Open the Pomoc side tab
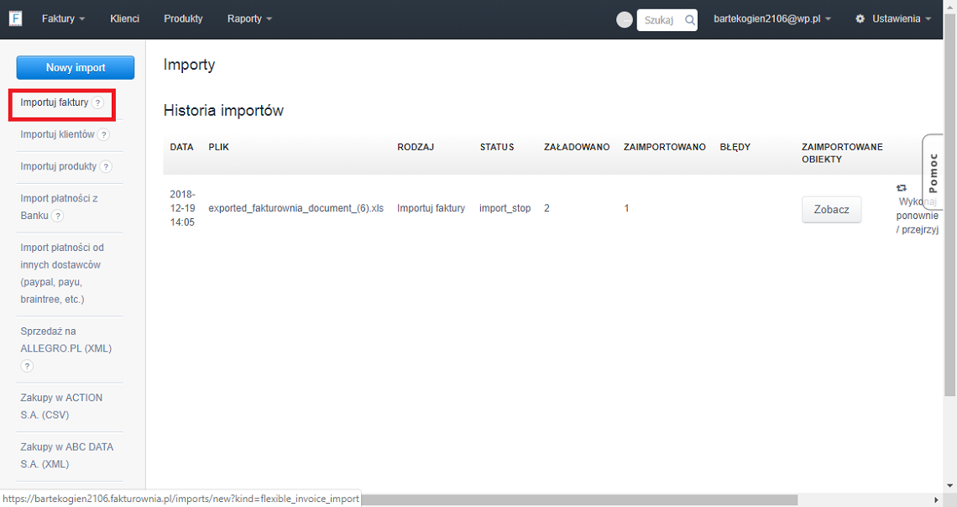Image resolution: width=957 pixels, height=507 pixels. coord(933,172)
